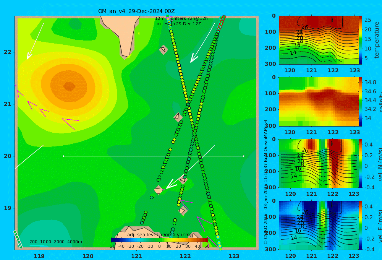Click latitude label 22 on the map axis
Image resolution: width=382 pixels, height=260 pixels.
[8, 52]
